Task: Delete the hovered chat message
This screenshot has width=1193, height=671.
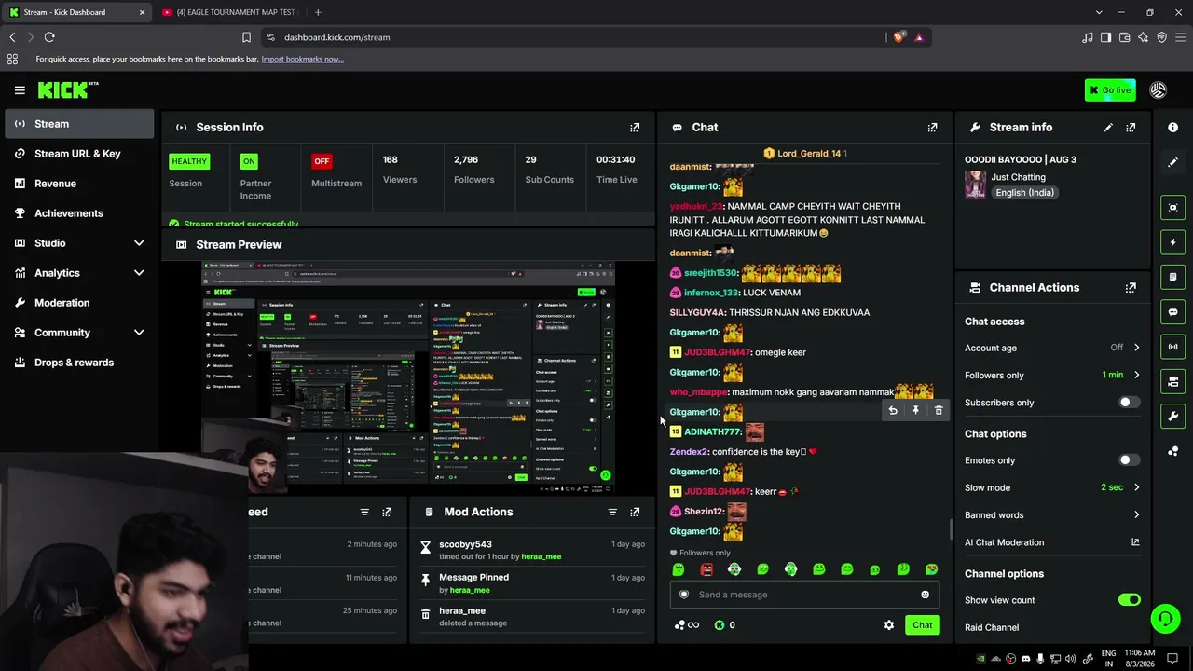Action: pos(939,411)
